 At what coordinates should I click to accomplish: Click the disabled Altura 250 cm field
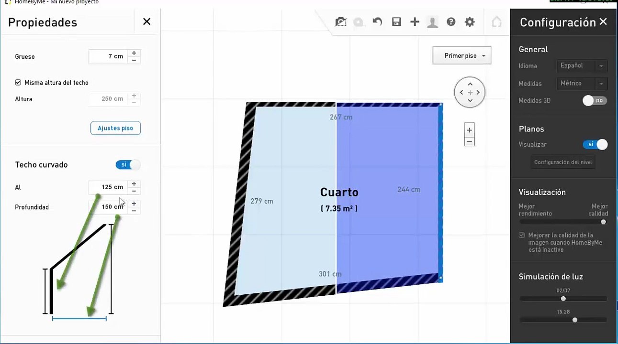click(108, 99)
